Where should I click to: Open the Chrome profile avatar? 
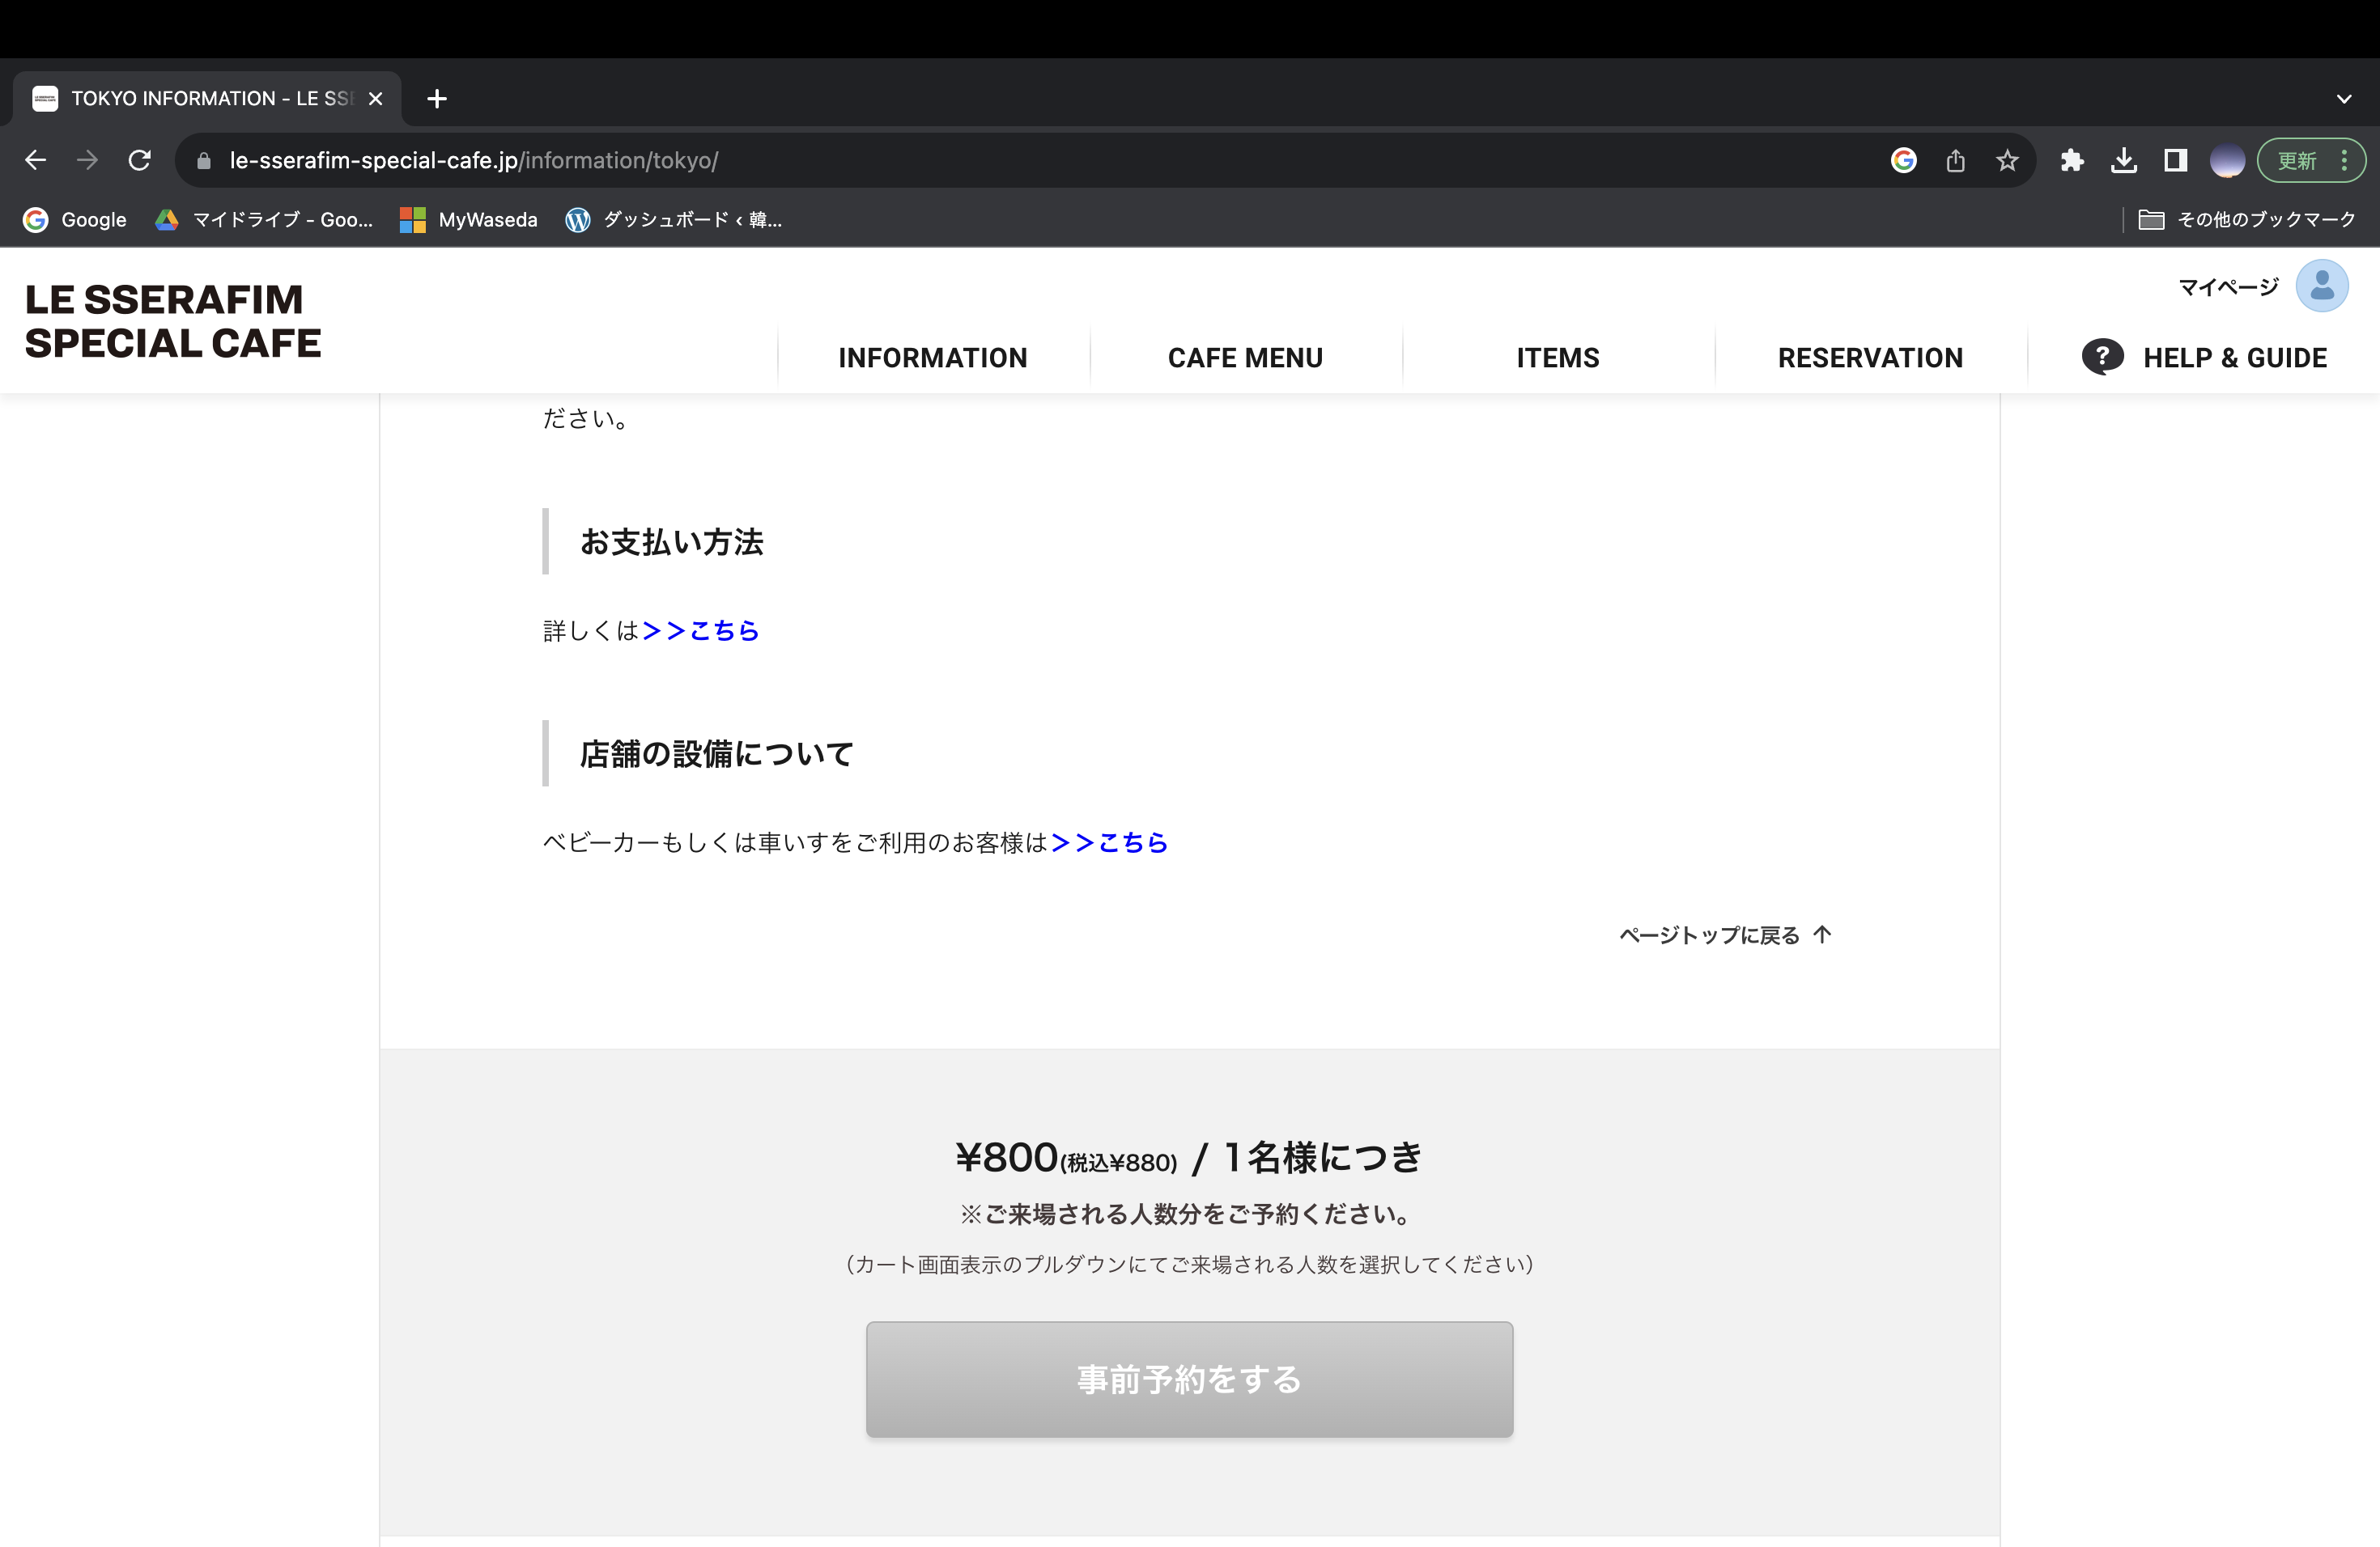point(2227,160)
